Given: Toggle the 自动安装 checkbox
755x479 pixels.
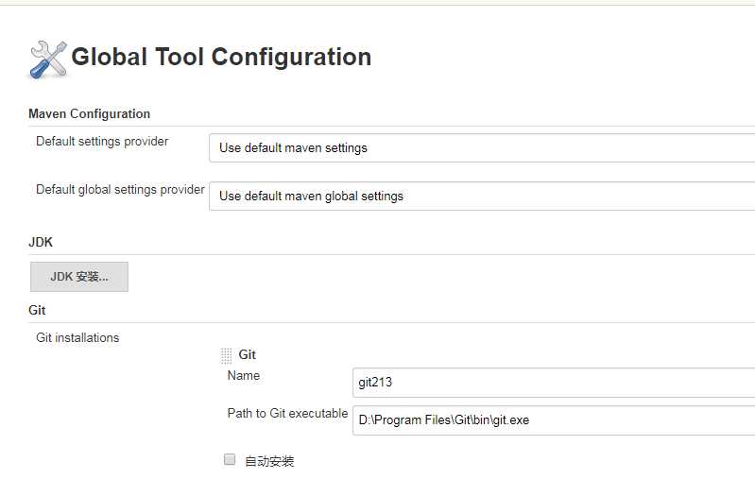Looking at the screenshot, I should (x=229, y=459).
